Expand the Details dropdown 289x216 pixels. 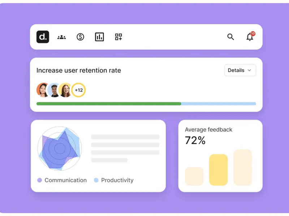pos(240,70)
